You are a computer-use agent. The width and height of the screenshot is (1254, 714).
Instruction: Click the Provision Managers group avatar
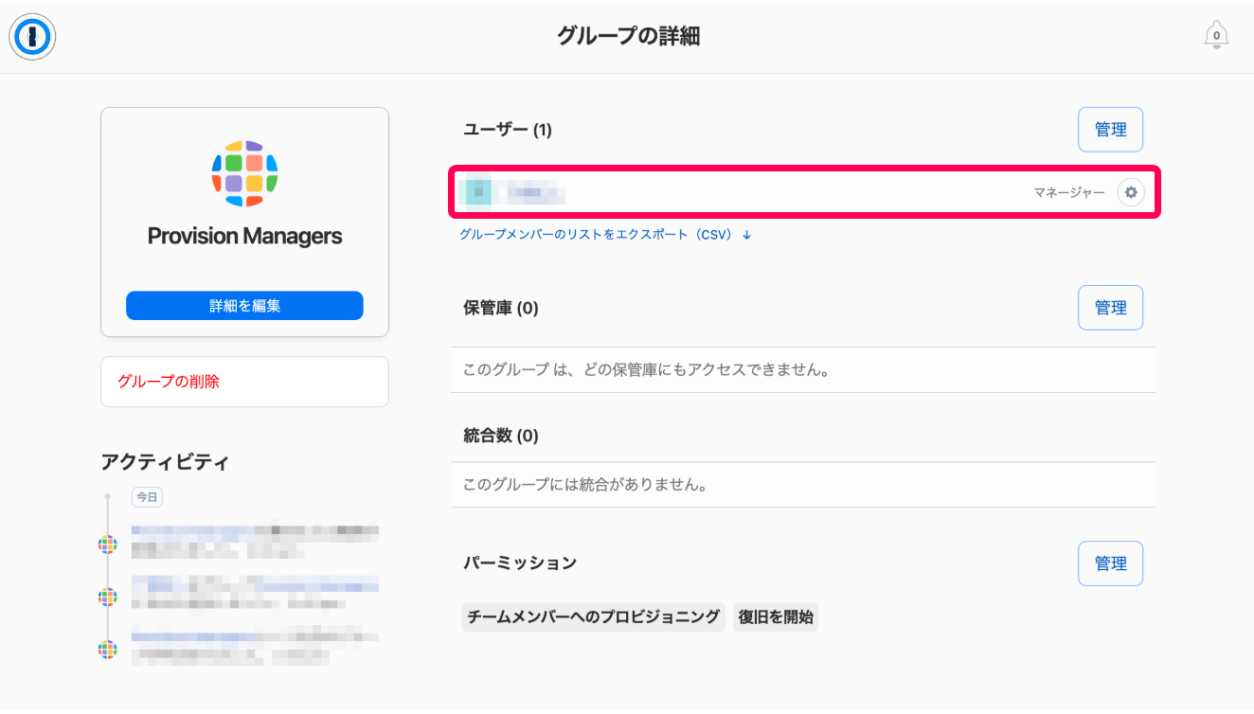244,173
